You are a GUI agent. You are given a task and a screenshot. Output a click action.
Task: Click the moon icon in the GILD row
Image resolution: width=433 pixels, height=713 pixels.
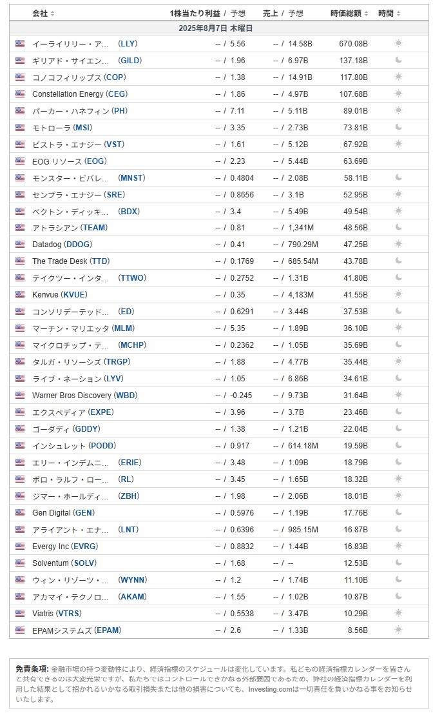(x=399, y=60)
